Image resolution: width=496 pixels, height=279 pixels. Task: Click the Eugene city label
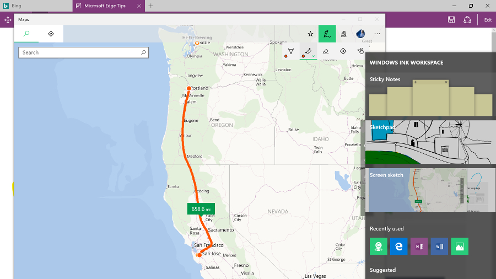click(191, 121)
